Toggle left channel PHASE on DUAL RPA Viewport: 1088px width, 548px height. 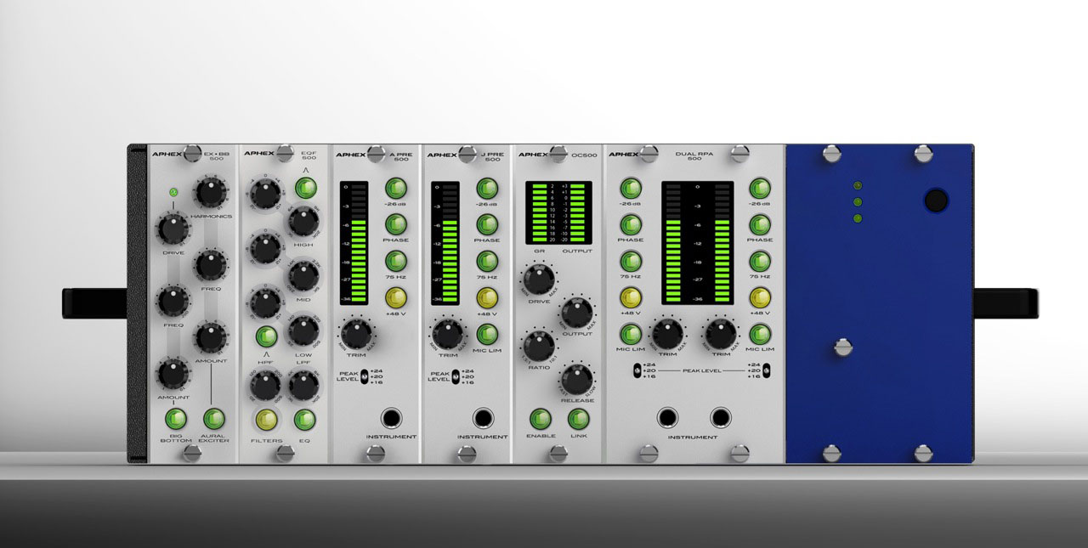pos(630,224)
